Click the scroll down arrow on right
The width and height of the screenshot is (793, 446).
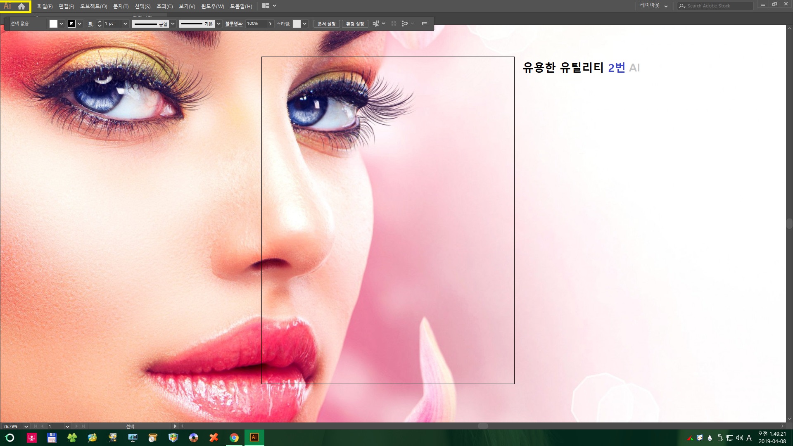[789, 419]
